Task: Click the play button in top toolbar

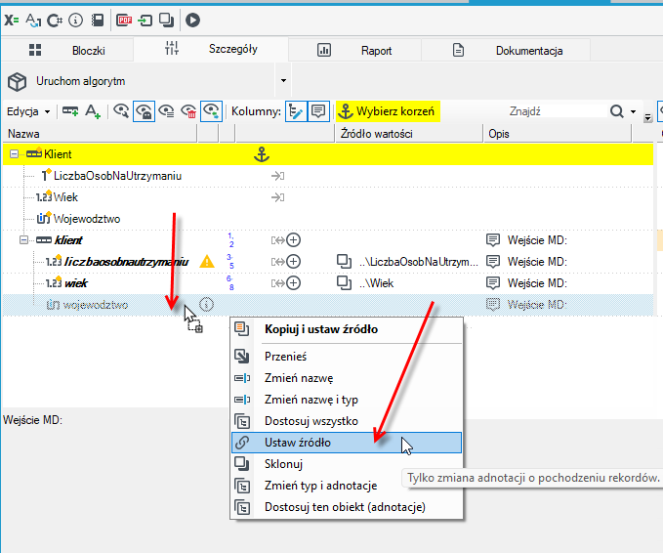Action: point(192,20)
